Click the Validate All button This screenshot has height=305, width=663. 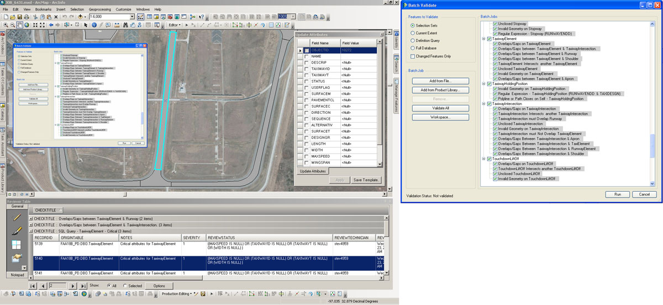coord(440,108)
